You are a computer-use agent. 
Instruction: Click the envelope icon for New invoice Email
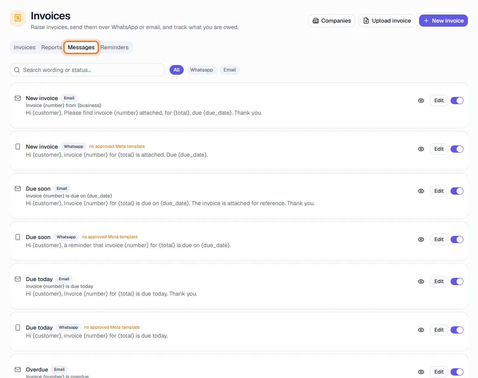tap(18, 98)
